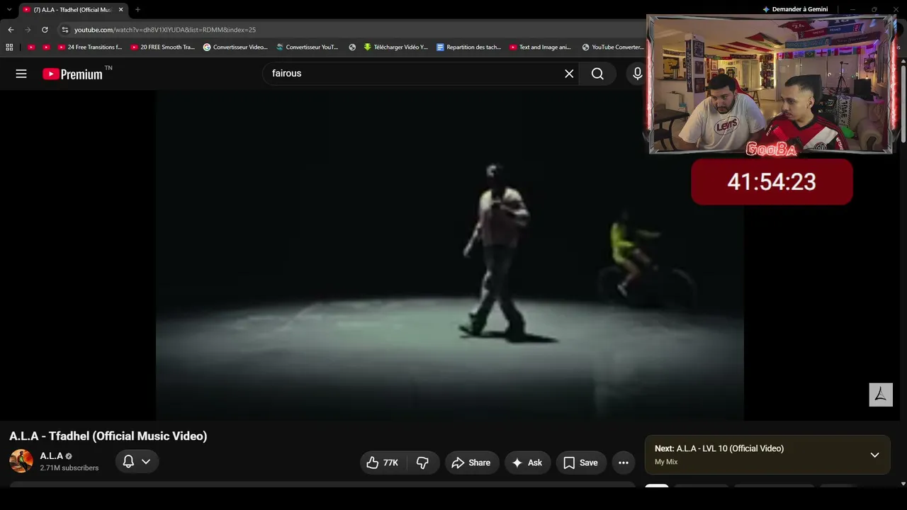Screen dimensions: 907x510
Task: Reload the YouTube page
Action: (x=45, y=30)
